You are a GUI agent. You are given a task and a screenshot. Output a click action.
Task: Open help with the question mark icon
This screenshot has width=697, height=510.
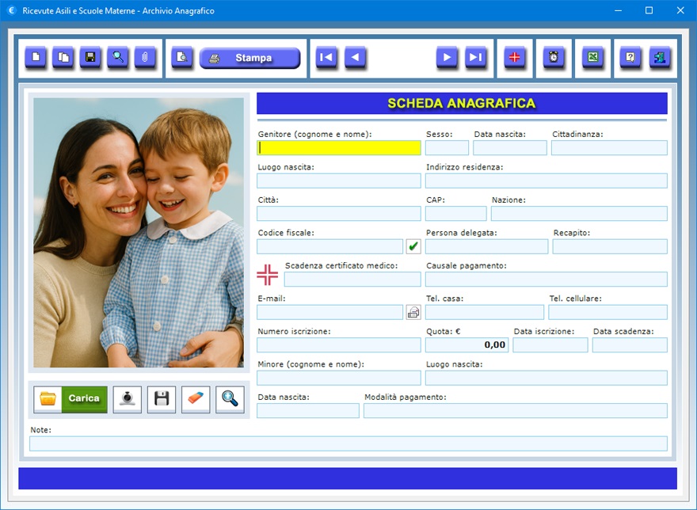click(630, 58)
